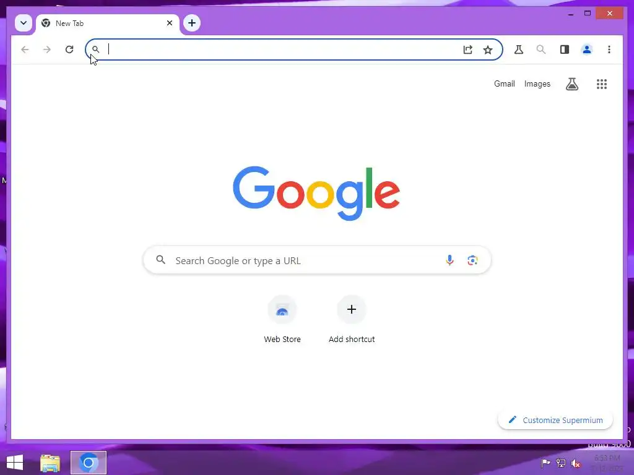634x475 pixels.
Task: Search by image with the Lens icon
Action: coord(472,260)
